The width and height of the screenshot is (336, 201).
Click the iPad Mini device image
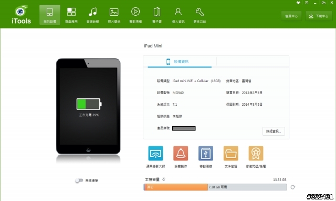88,106
